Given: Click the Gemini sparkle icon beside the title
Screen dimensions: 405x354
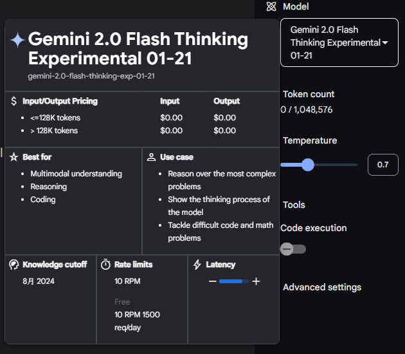Looking at the screenshot, I should tap(17, 40).
